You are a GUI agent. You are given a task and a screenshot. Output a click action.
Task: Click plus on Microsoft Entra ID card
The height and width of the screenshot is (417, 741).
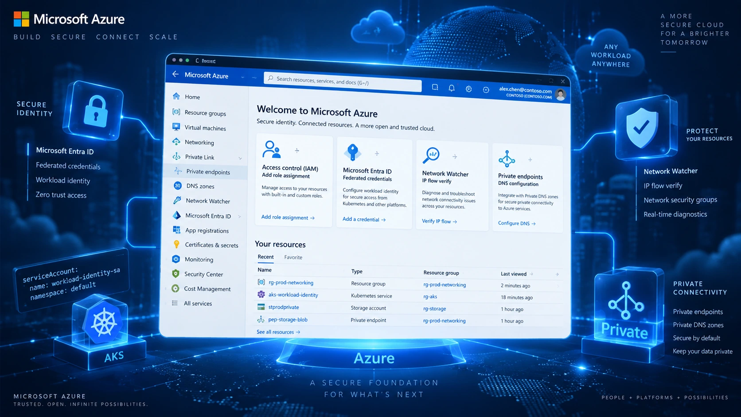[x=377, y=153]
